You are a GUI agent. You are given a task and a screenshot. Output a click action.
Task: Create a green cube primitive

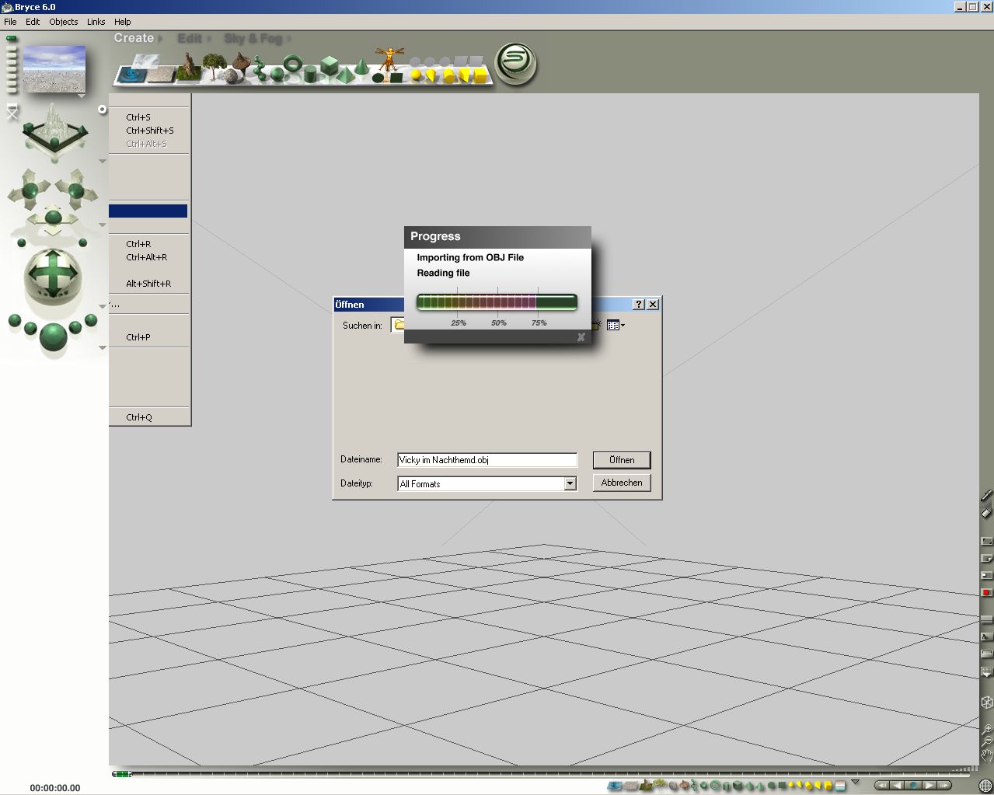(x=330, y=66)
